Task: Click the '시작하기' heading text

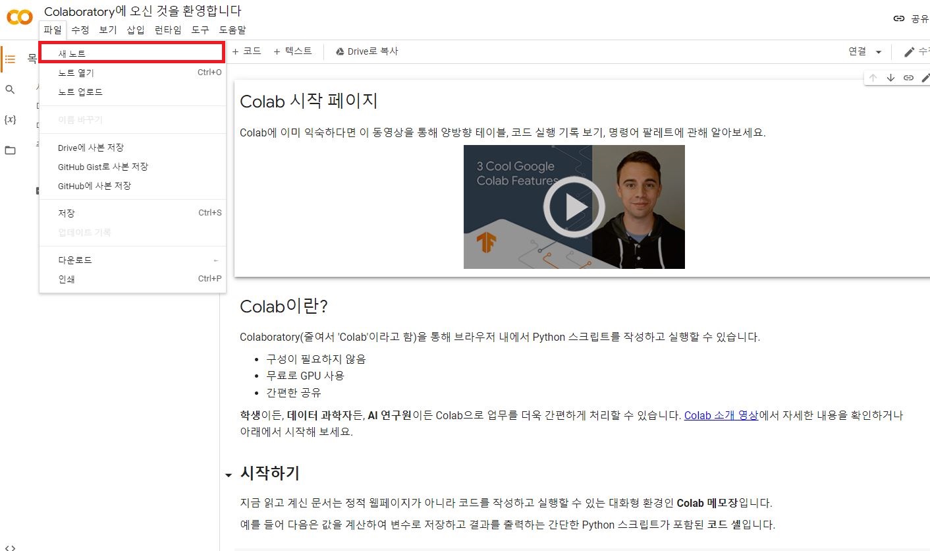Action: coord(270,473)
